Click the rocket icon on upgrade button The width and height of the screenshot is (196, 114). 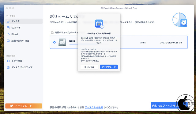point(12,106)
